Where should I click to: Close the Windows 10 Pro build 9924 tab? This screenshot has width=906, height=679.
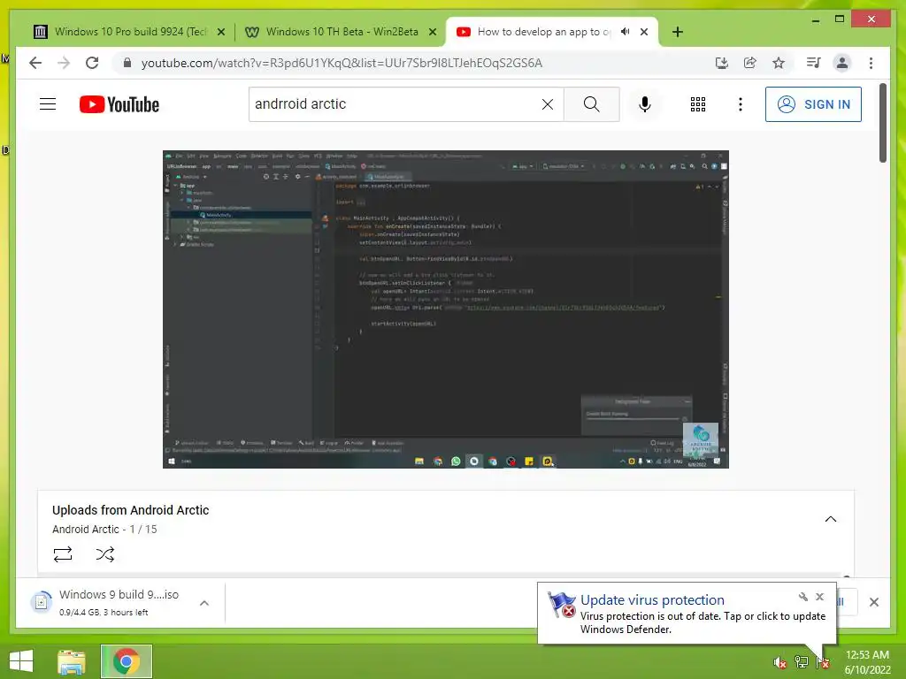pos(220,33)
